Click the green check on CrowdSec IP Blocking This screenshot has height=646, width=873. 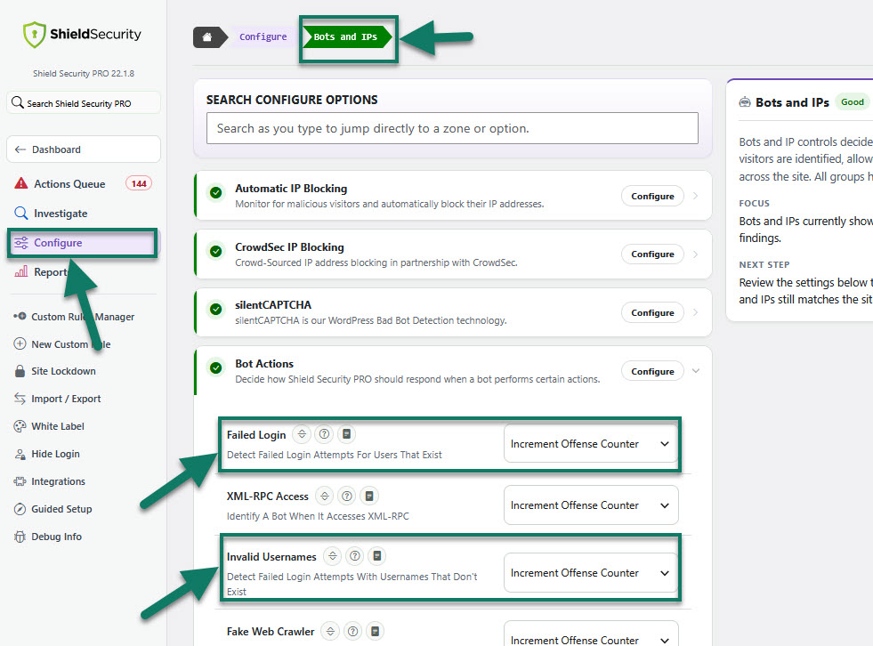coord(216,251)
